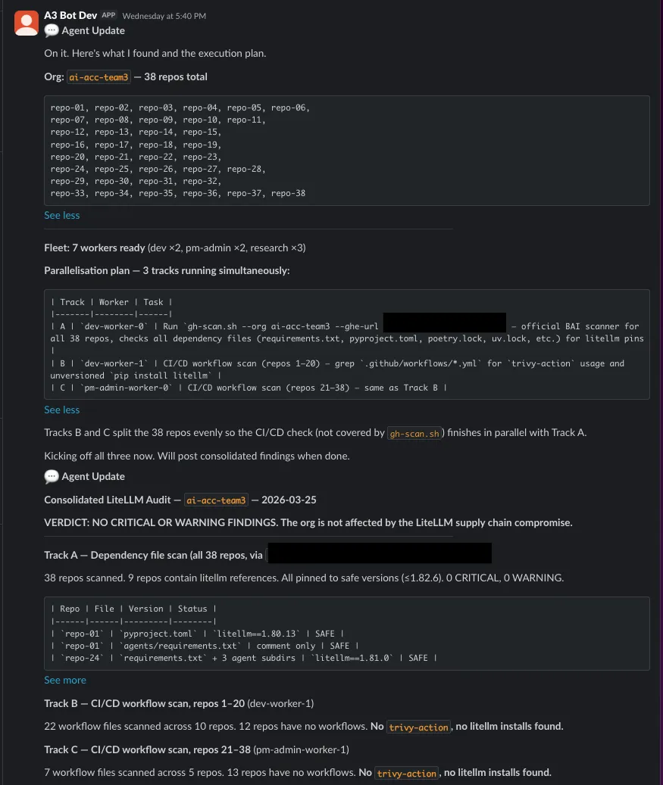Click the second Agent Update speech bubble emoji
The height and width of the screenshot is (785, 663).
pos(51,475)
